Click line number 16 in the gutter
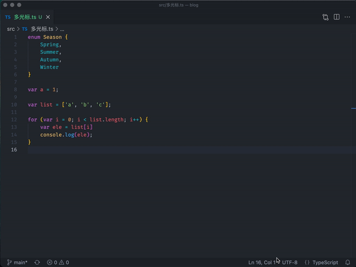This screenshot has width=356, height=267. 14,150
